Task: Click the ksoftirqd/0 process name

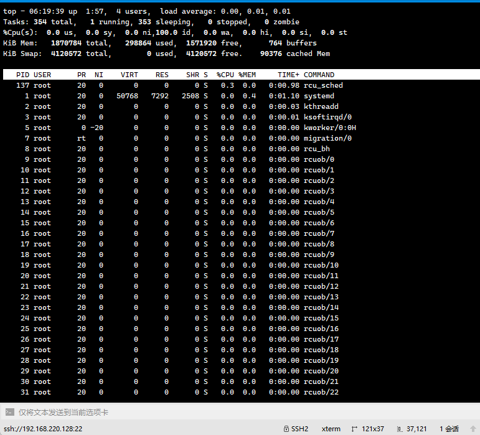Action: tap(328, 117)
